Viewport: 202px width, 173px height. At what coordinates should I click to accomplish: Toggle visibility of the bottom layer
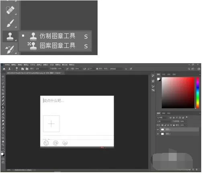point(158,134)
